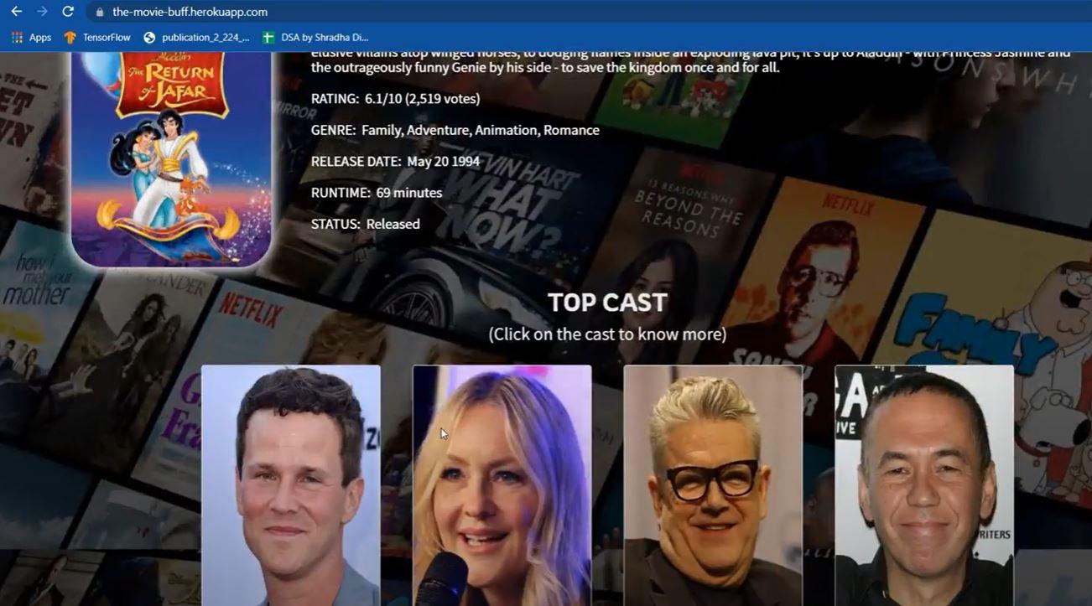The image size is (1092, 606).
Task: Click the padlock site info icon
Action: 100,13
